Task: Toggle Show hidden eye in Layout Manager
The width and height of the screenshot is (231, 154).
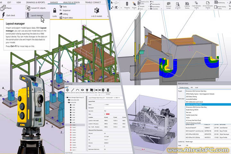Action: (82, 91)
